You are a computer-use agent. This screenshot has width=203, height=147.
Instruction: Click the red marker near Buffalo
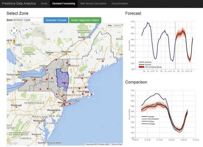26,81
